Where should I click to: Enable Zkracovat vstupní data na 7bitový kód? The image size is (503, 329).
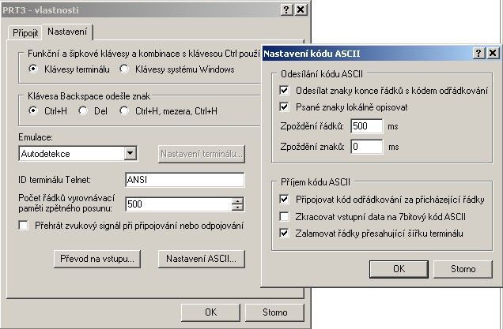[x=285, y=215]
